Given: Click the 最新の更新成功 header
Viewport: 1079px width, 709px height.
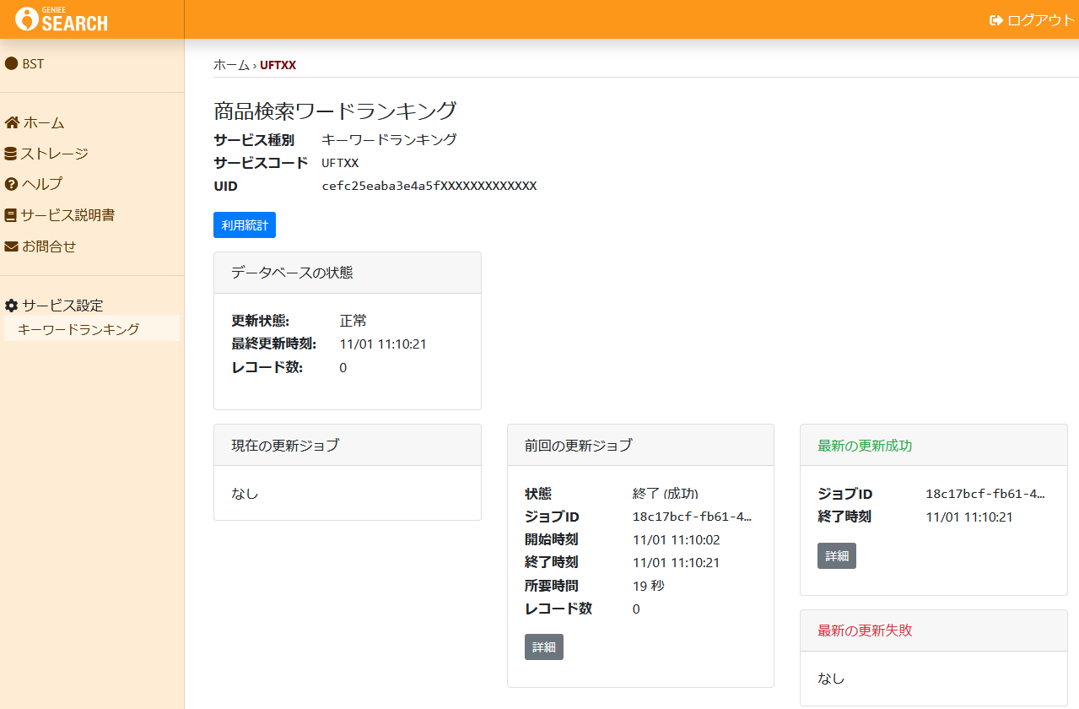Looking at the screenshot, I should point(934,445).
